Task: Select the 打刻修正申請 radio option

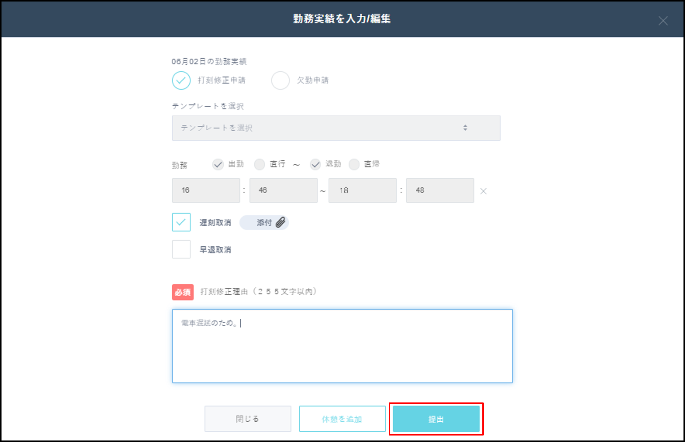Action: click(181, 80)
